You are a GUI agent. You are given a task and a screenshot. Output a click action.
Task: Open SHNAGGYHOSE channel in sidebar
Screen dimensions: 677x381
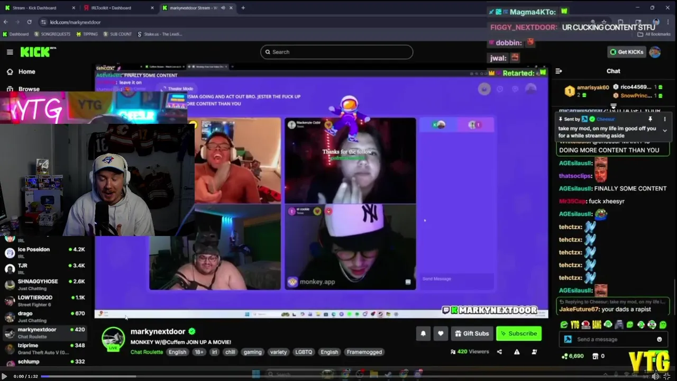(45, 284)
